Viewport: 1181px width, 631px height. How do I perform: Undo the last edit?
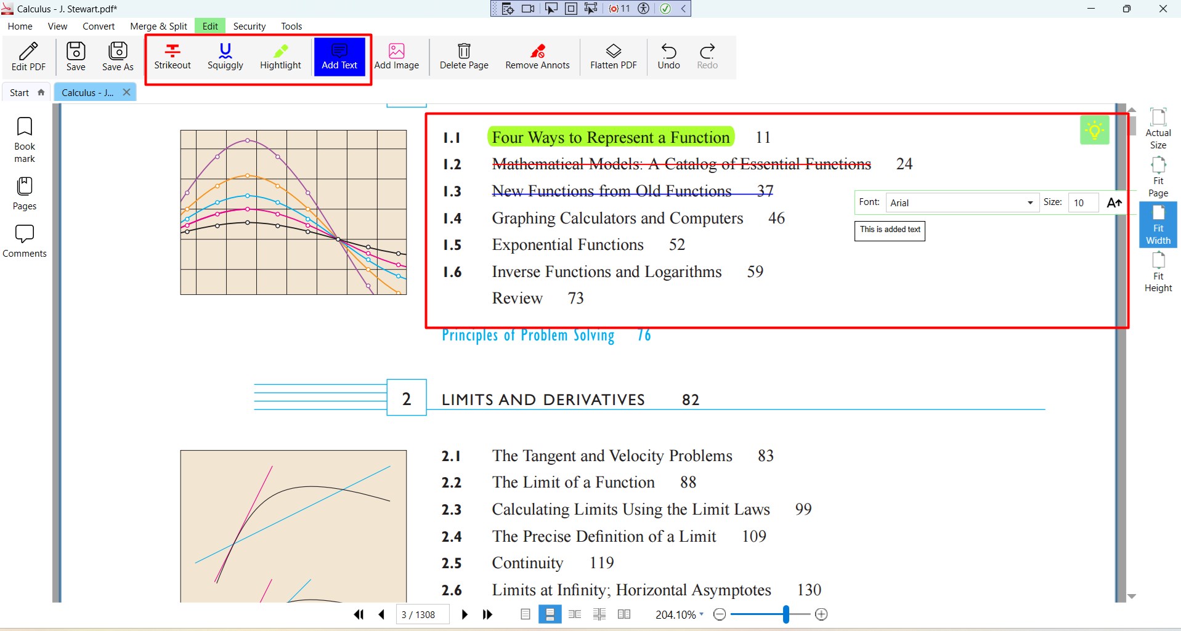[x=668, y=57]
